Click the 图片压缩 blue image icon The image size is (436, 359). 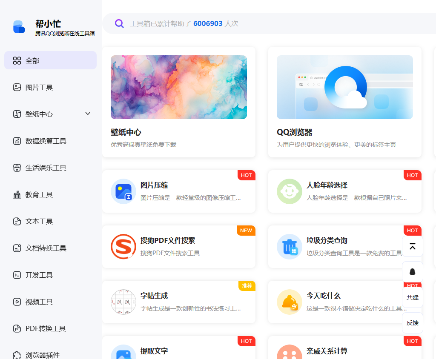point(123,191)
